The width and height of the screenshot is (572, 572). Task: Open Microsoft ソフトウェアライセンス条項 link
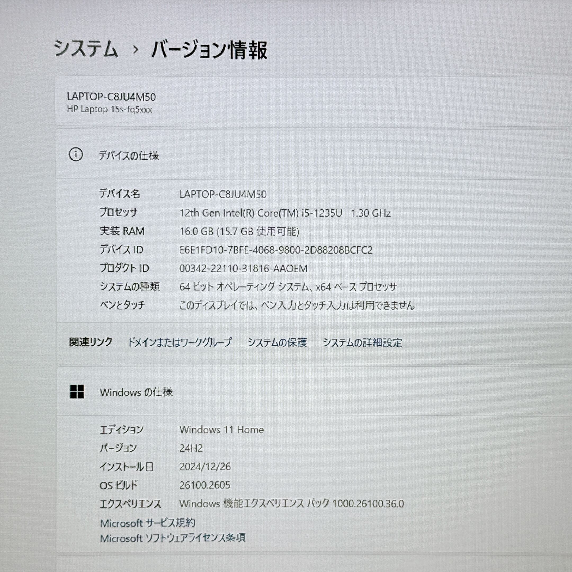click(173, 538)
